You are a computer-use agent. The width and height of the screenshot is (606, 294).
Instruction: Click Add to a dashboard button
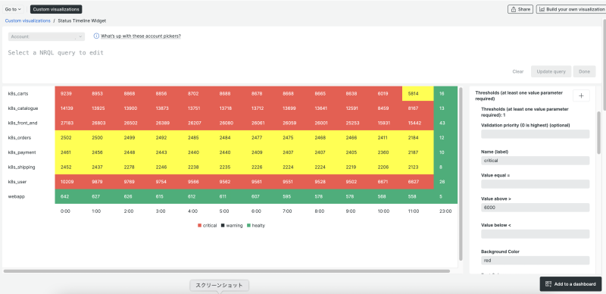coord(570,284)
